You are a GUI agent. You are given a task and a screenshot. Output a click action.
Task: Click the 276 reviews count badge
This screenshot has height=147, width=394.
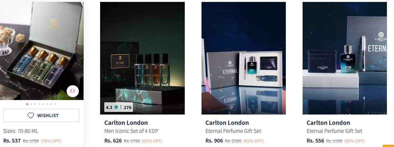pyautogui.click(x=128, y=107)
